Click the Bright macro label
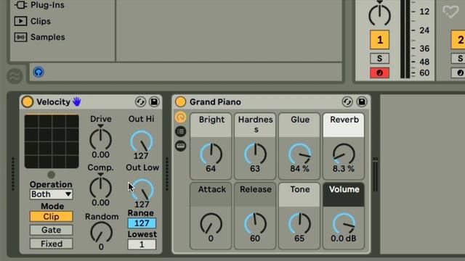Screen dimensions: 465x261 pos(211,120)
